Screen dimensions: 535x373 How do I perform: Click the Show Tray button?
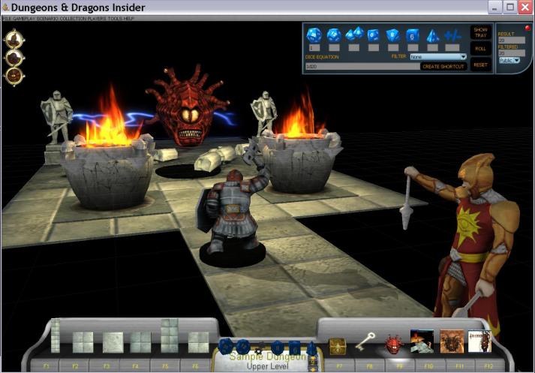pyautogui.click(x=480, y=32)
